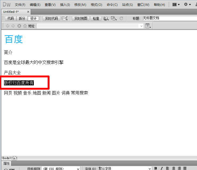The width and height of the screenshot is (197, 170).
Task: Select the <body> tag in tag selector
Action: 7,158
